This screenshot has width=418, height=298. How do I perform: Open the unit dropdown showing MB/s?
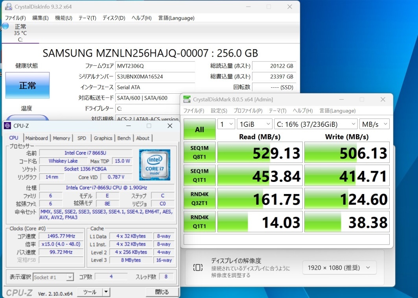pyautogui.click(x=374, y=124)
